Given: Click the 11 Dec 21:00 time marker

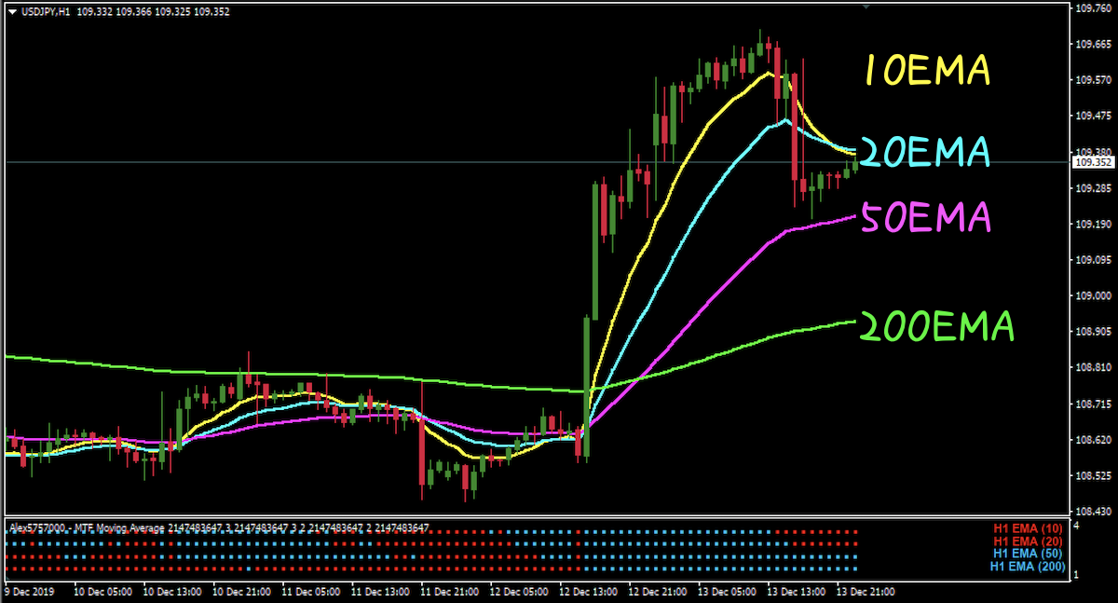Looking at the screenshot, I should [448, 591].
